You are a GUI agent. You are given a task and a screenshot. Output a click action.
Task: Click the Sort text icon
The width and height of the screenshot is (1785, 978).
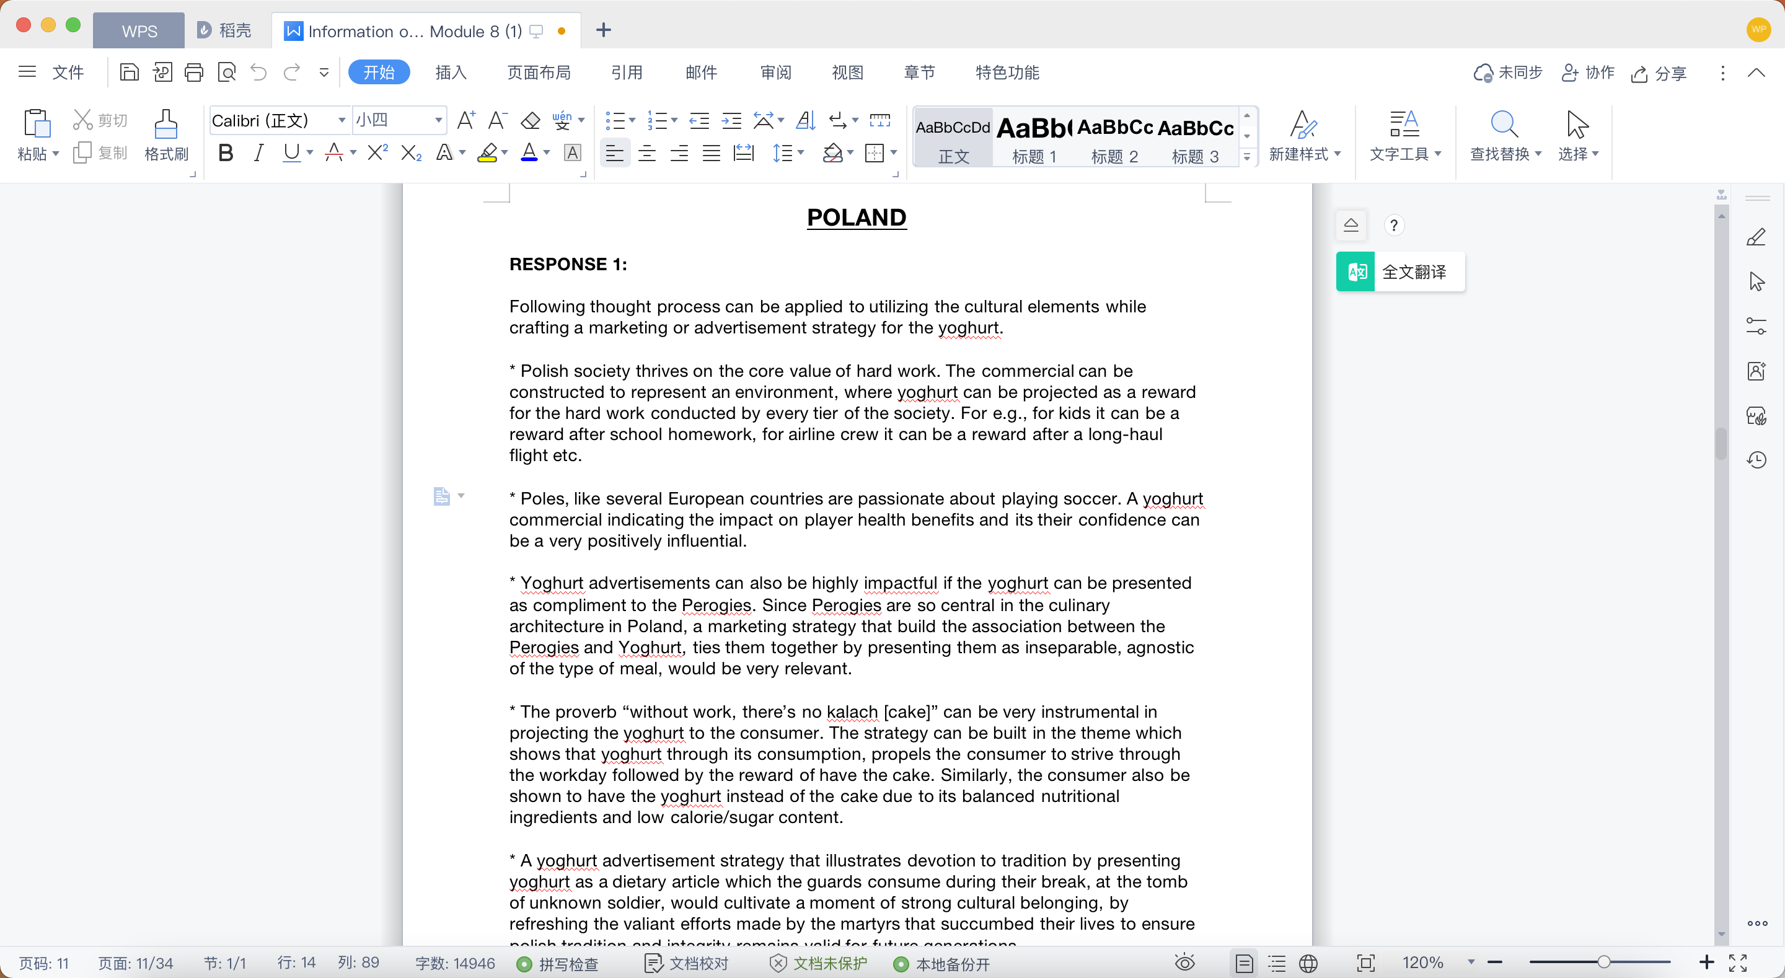click(805, 121)
